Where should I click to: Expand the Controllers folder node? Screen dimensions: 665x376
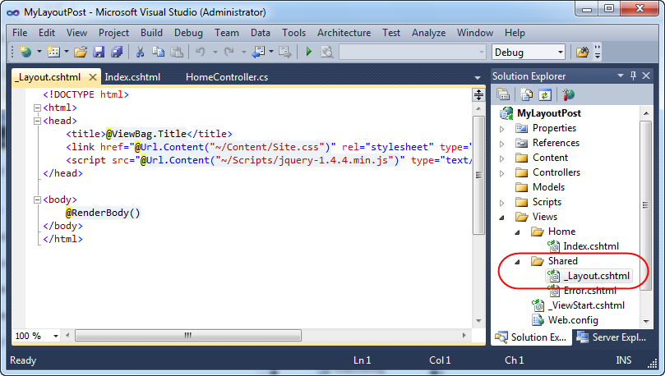pos(502,173)
